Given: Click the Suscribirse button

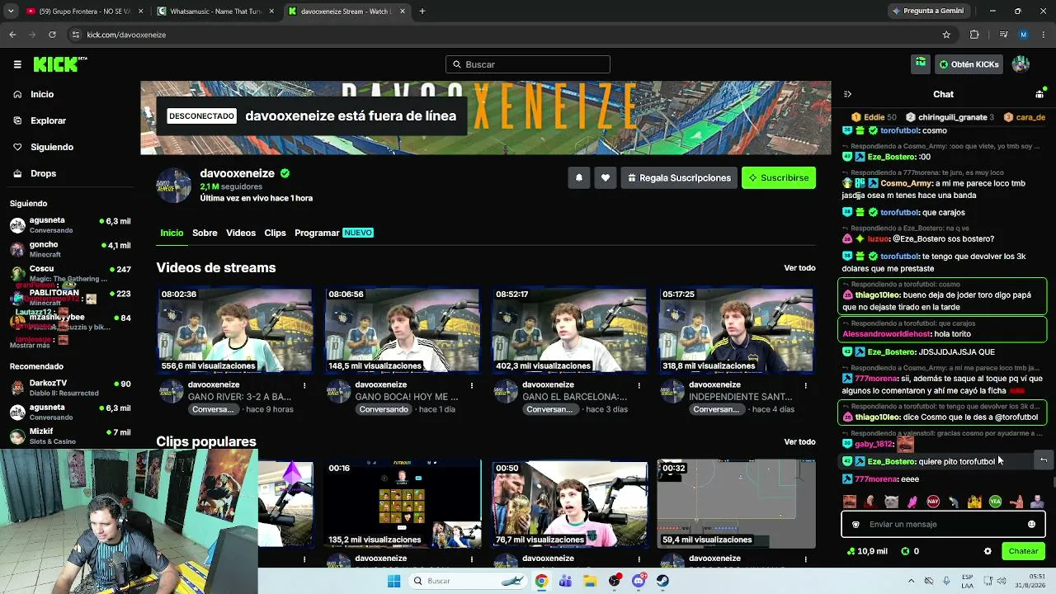Looking at the screenshot, I should (x=779, y=177).
